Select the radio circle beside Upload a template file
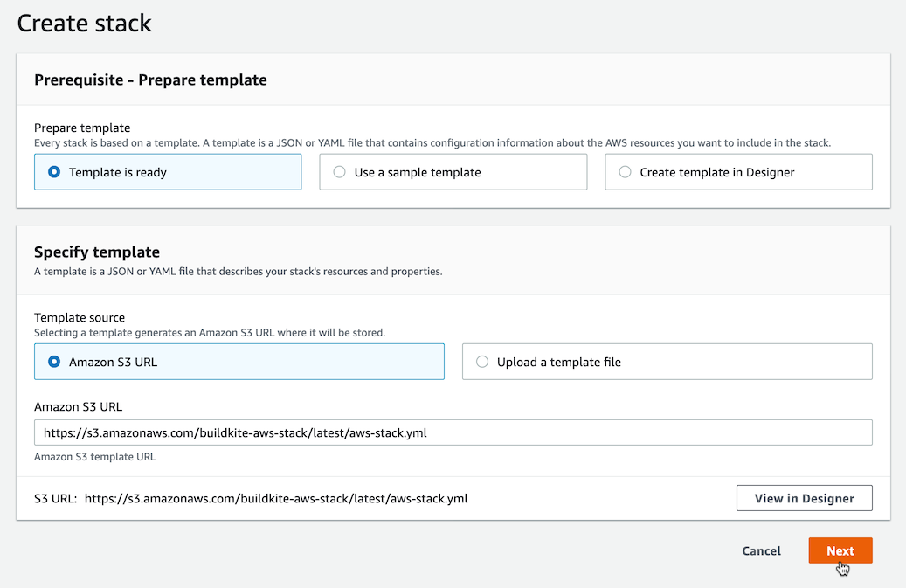The image size is (906, 588). tap(482, 362)
